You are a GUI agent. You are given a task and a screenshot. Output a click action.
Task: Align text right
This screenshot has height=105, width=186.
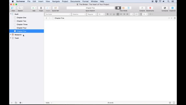[x=124, y=14]
